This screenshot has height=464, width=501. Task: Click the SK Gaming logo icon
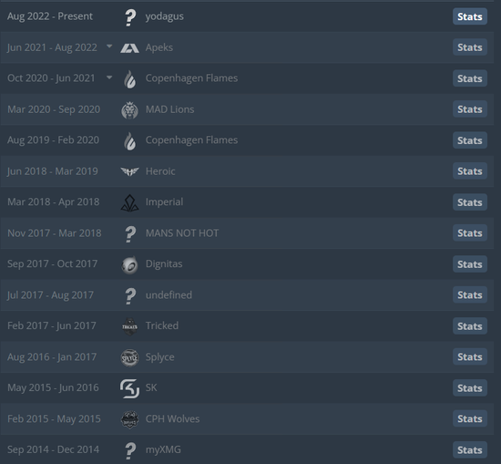[x=129, y=388]
